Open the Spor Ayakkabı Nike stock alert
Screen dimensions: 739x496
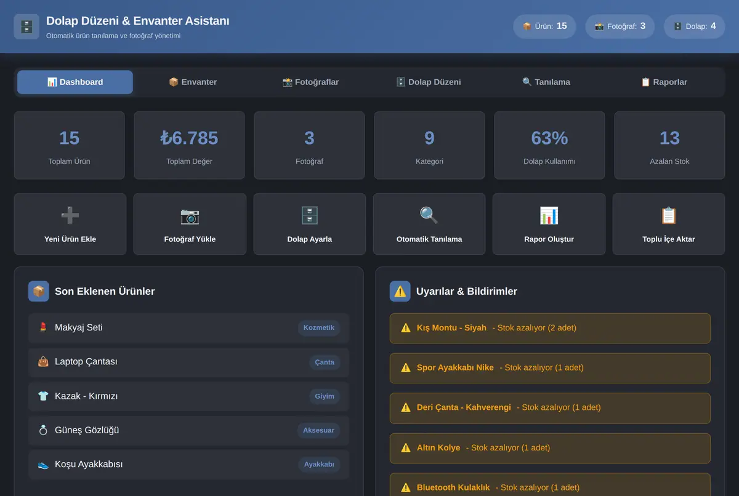[550, 368]
